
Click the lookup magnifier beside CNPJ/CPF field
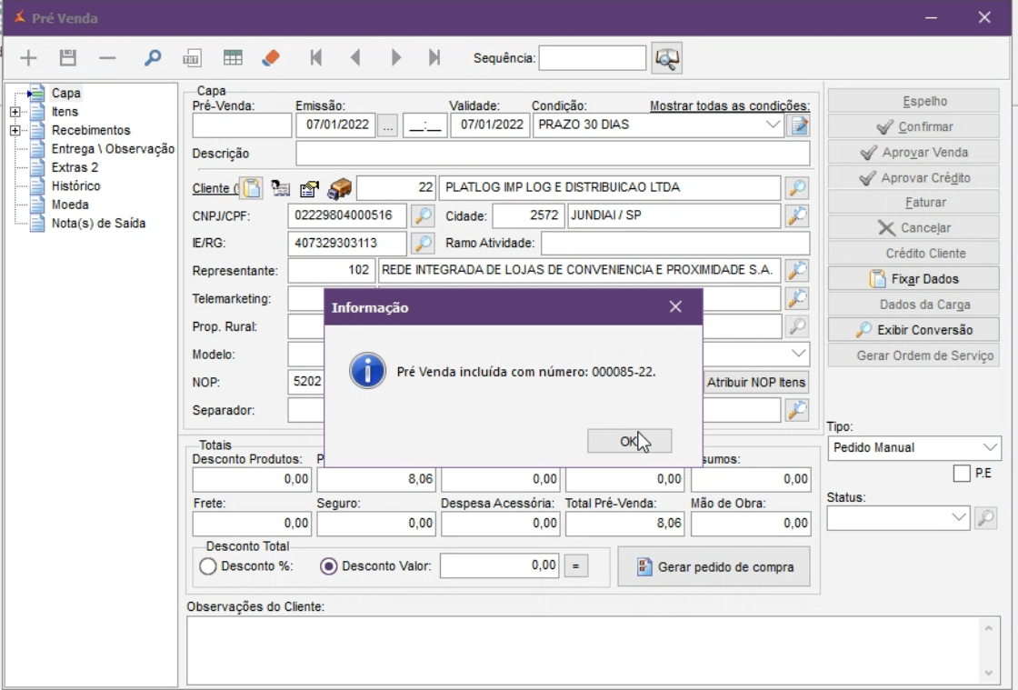[423, 216]
